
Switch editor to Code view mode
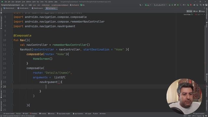click(189, 11)
